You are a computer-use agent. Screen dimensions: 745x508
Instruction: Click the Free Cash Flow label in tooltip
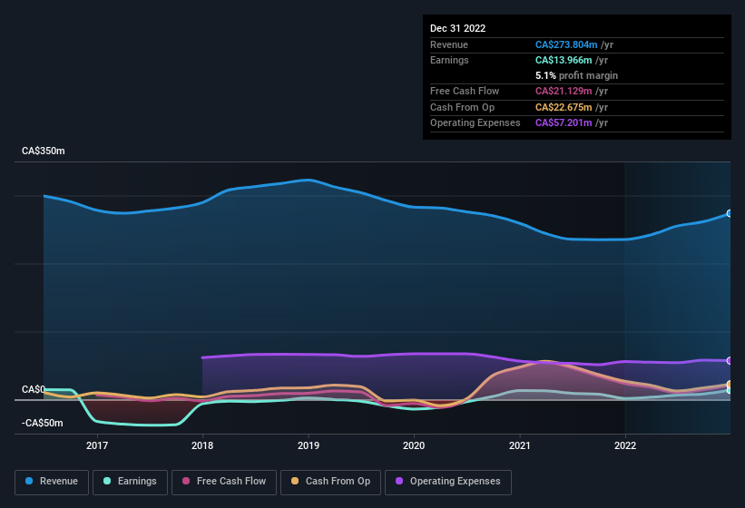(x=465, y=91)
